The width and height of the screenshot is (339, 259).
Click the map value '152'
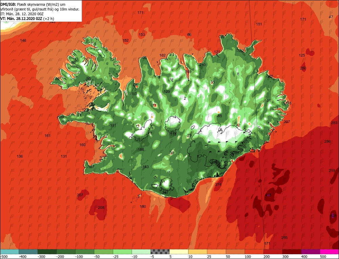(125, 40)
